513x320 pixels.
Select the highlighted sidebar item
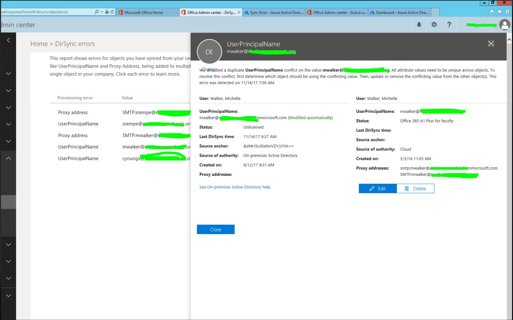8,202
